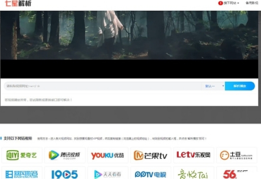Click the forest video player preview
Image resolution: width=261 pixels, height=179 pixels.
[x=130, y=44]
